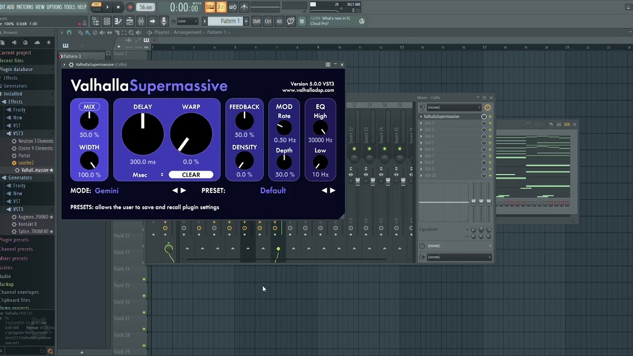Click the microphone recording icon in toolbar
Image resolution: width=633 pixels, height=356 pixels.
(164, 21)
